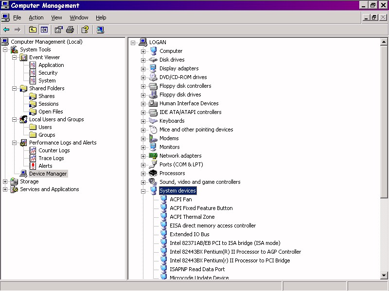Select the System event log
This screenshot has height=291, width=389.
tap(47, 81)
